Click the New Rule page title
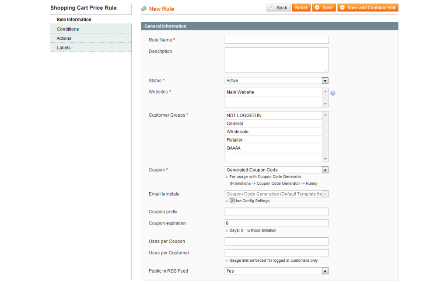448x284 pixels. point(161,9)
